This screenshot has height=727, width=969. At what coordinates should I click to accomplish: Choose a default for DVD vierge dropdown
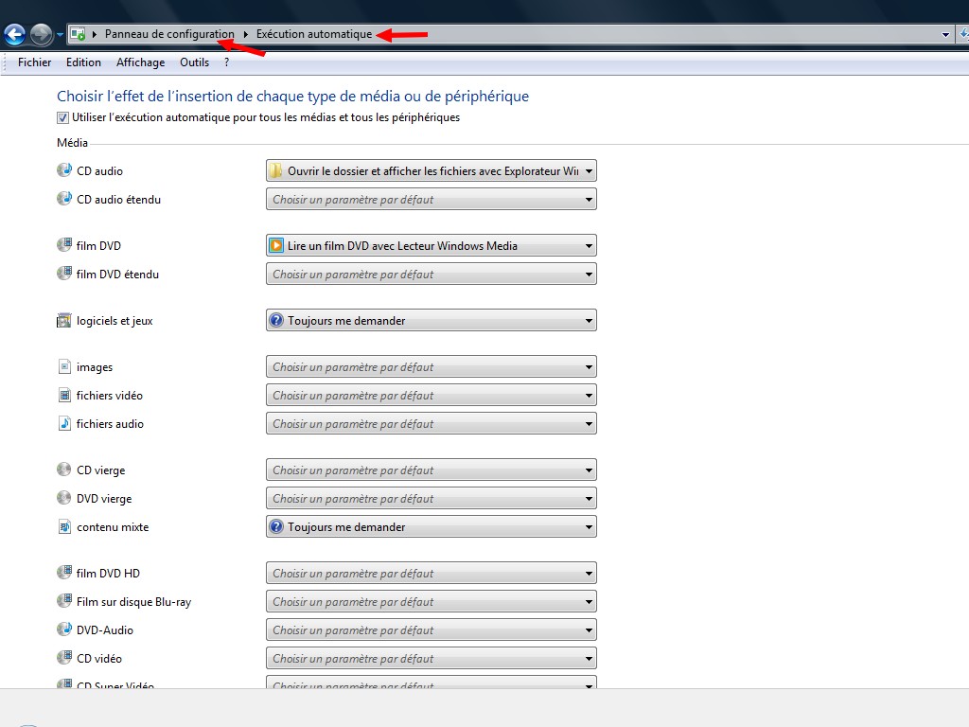coord(431,499)
